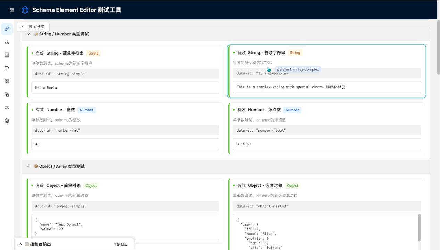
Task: Click the bug logo icon in header
Action: pyautogui.click(x=25, y=10)
